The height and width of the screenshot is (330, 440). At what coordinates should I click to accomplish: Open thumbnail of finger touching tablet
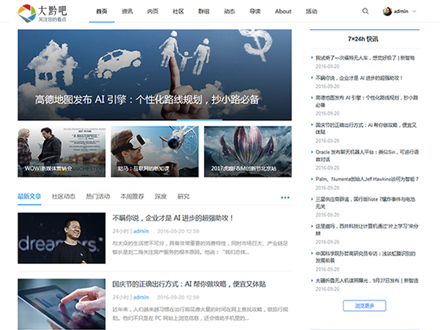click(x=62, y=304)
